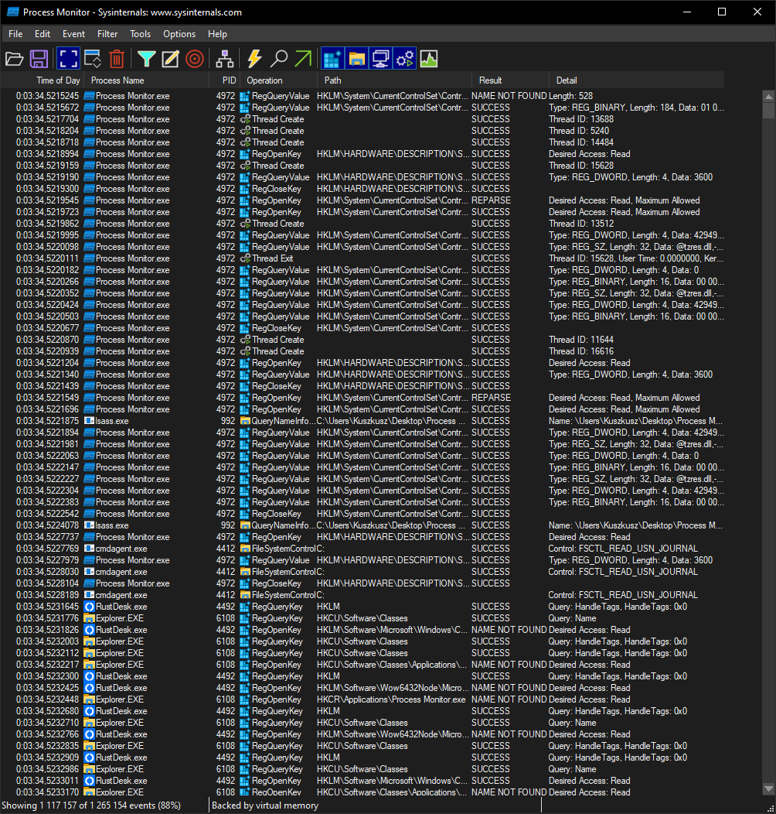The width and height of the screenshot is (776, 814).
Task: Click the Jump to Object arrow icon
Action: [304, 59]
